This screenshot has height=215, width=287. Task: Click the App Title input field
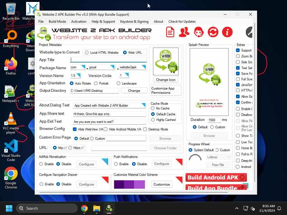pyautogui.click(x=108, y=60)
